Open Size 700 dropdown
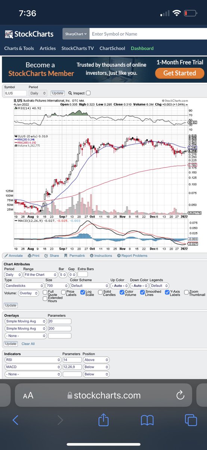This screenshot has width=207, height=450. pyautogui.click(x=56, y=286)
